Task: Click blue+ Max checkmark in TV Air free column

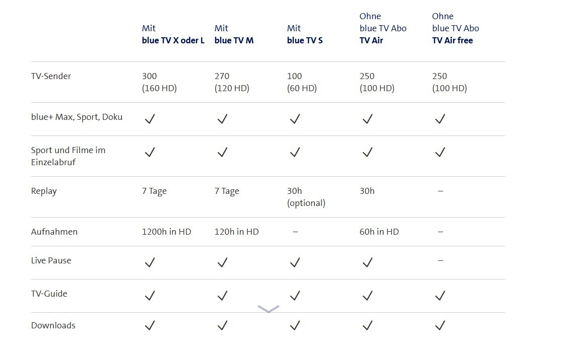Action: pos(440,119)
